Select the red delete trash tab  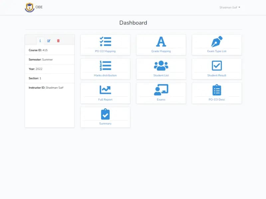58,41
